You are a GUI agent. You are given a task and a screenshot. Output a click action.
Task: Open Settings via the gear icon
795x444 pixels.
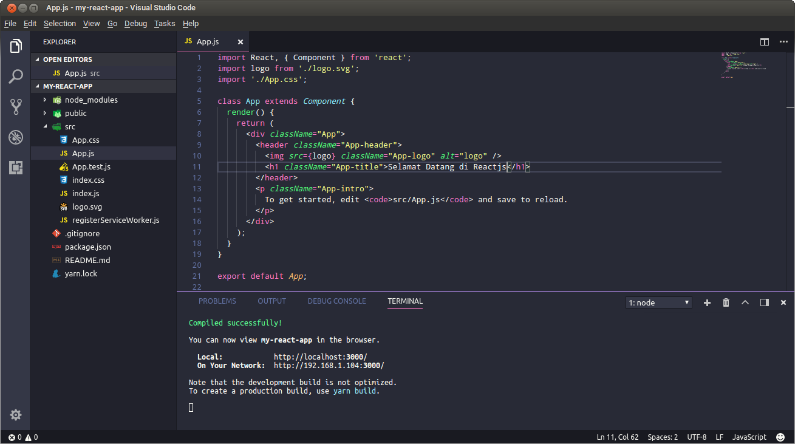point(15,415)
